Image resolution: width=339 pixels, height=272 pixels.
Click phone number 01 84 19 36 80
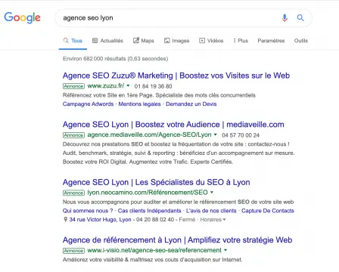coord(153,86)
